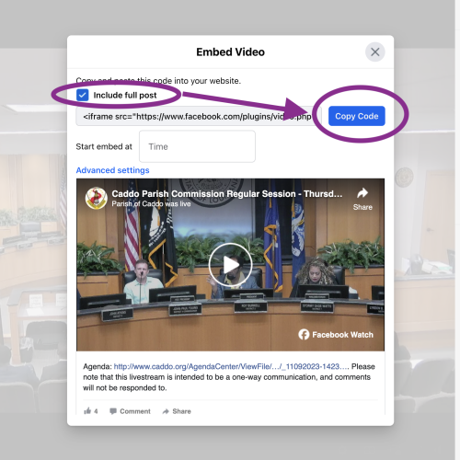Play the embedded video preview
This screenshot has height=460, width=460.
point(230,265)
